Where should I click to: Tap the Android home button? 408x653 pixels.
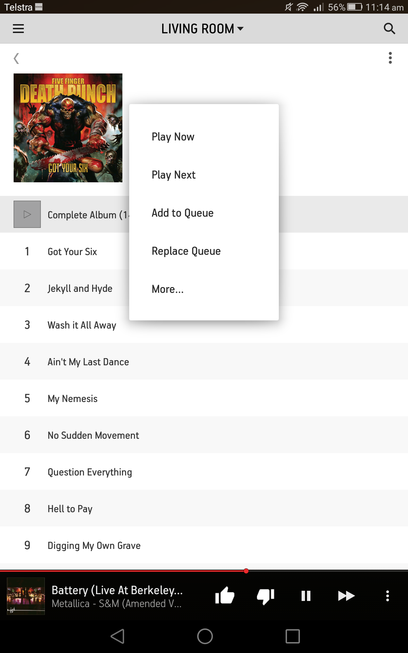[205, 636]
